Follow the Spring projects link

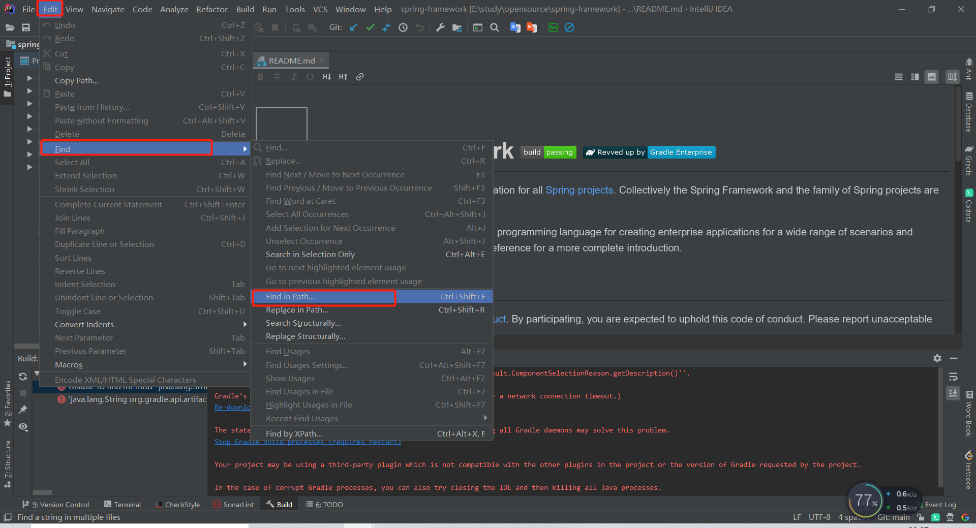tap(579, 190)
